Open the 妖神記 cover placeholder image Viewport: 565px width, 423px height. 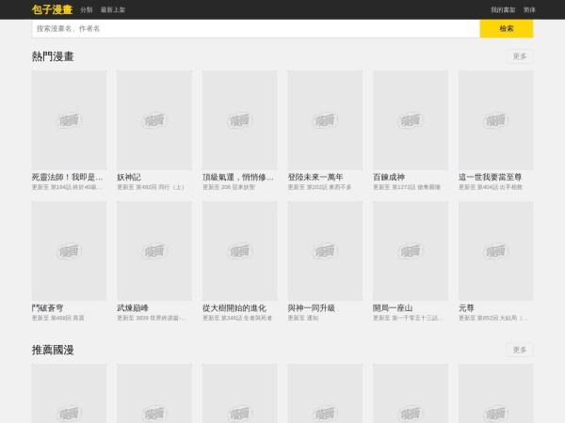154,120
